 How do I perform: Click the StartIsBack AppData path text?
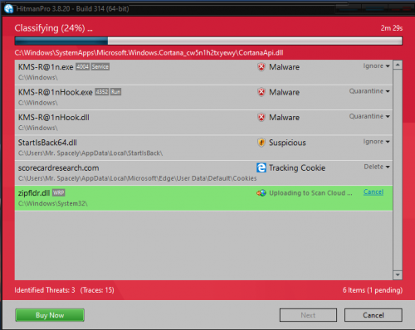[x=90, y=153]
